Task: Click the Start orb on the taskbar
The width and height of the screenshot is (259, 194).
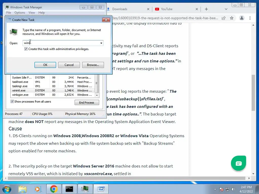Action: coord(7,189)
